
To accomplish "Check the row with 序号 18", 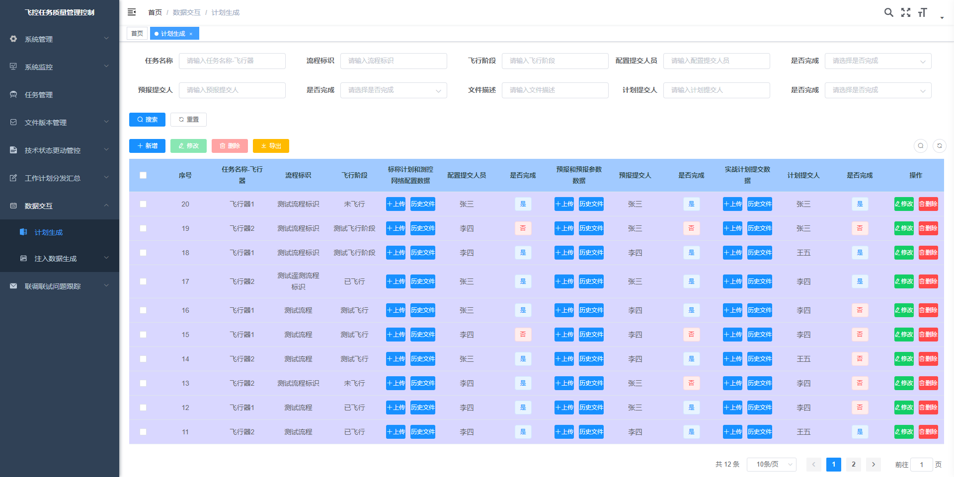I will click(x=143, y=253).
